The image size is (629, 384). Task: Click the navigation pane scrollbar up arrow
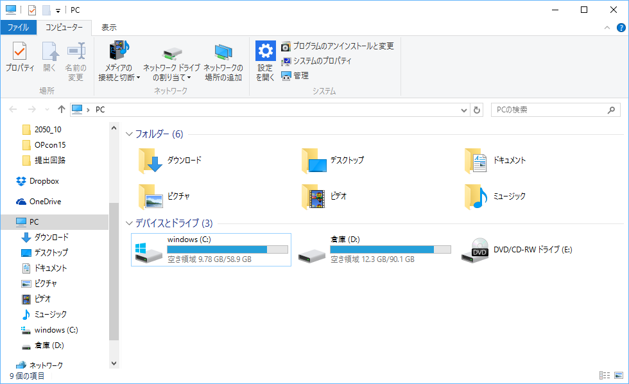pyautogui.click(x=114, y=128)
